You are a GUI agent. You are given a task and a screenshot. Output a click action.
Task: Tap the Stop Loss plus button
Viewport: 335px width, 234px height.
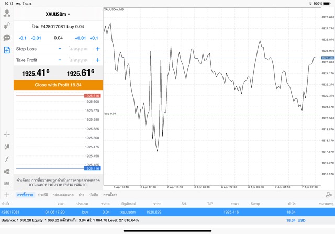click(x=97, y=49)
